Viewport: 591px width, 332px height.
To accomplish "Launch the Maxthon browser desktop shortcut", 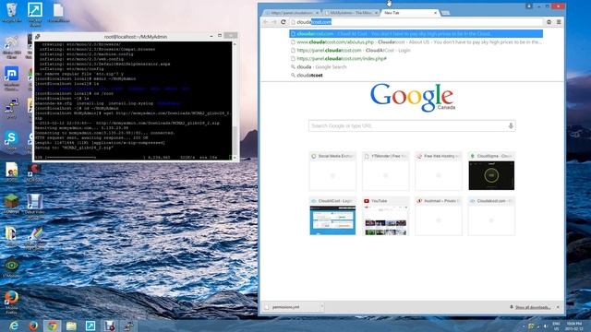I will point(11,78).
